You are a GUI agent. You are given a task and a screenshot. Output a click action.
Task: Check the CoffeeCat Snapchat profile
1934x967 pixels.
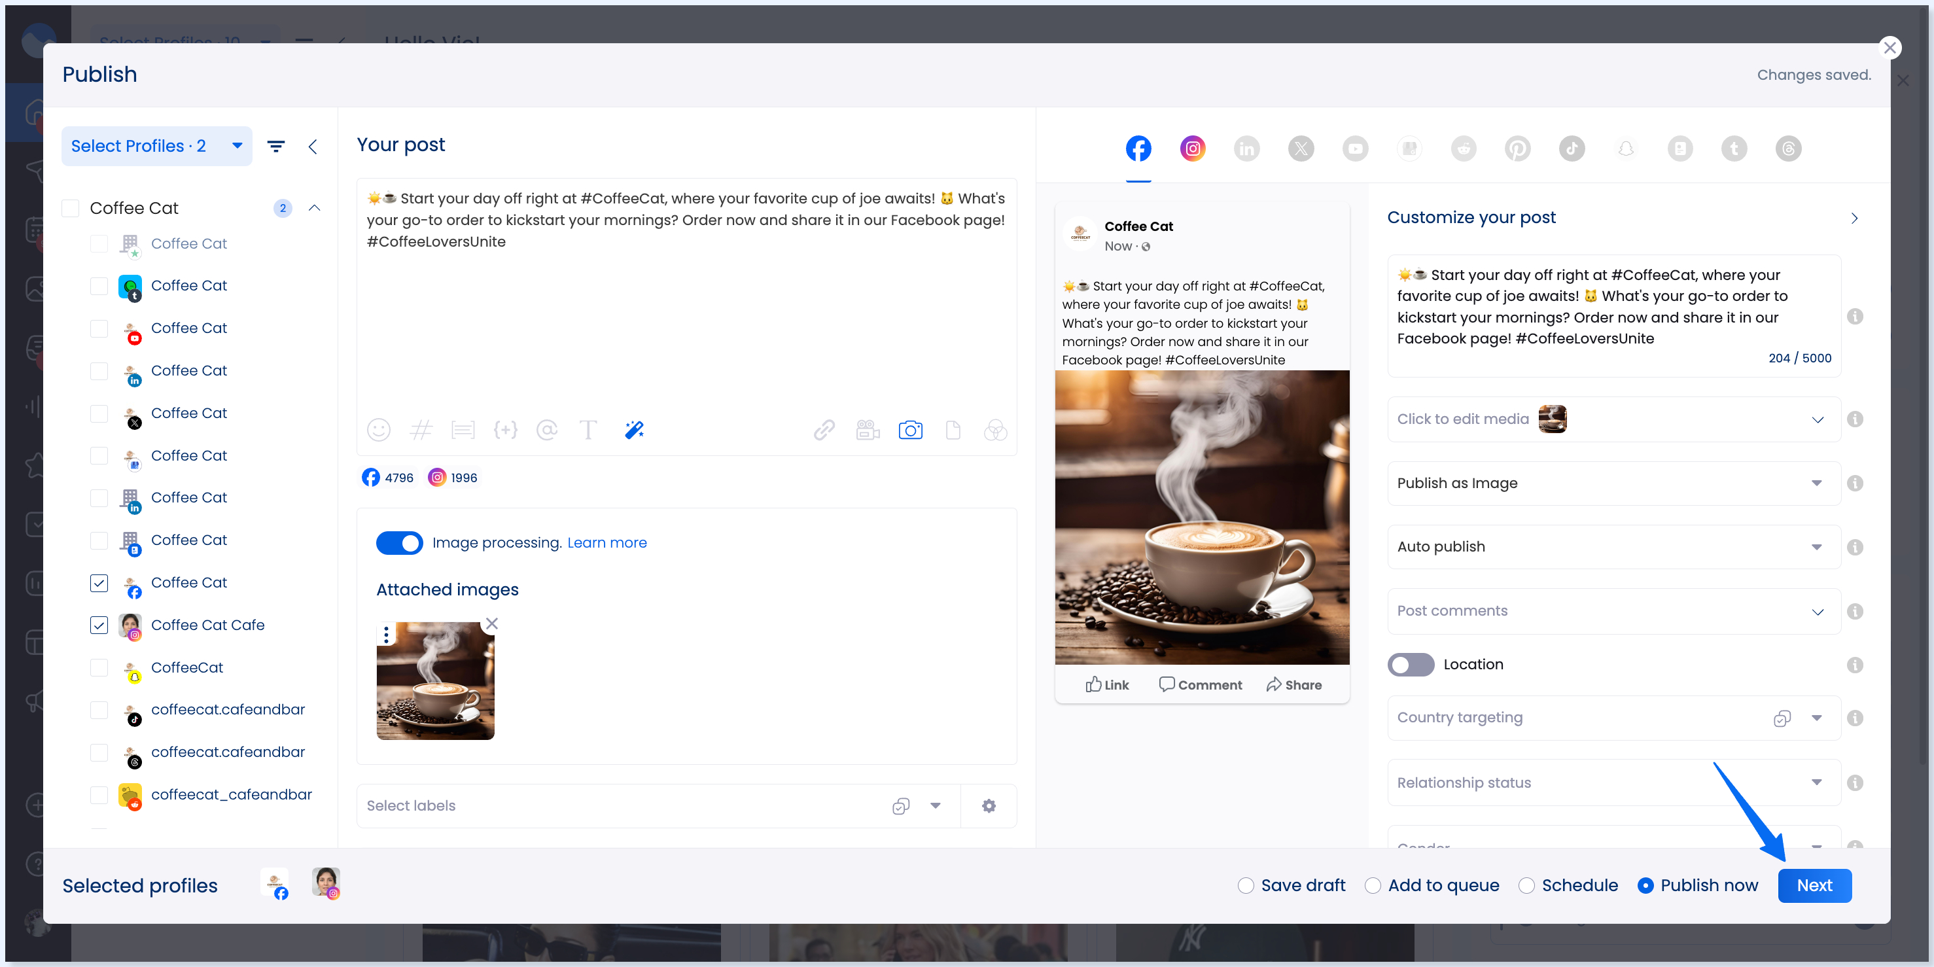(x=99, y=668)
